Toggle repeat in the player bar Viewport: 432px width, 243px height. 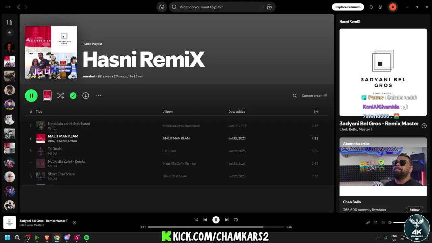236,220
